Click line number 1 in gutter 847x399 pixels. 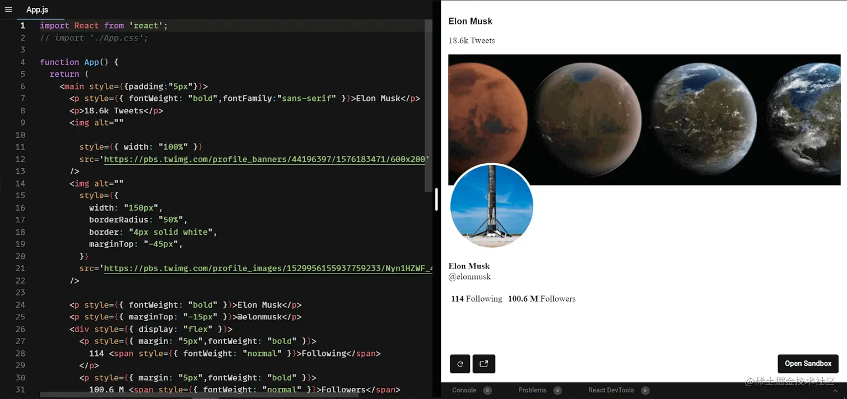click(x=22, y=26)
